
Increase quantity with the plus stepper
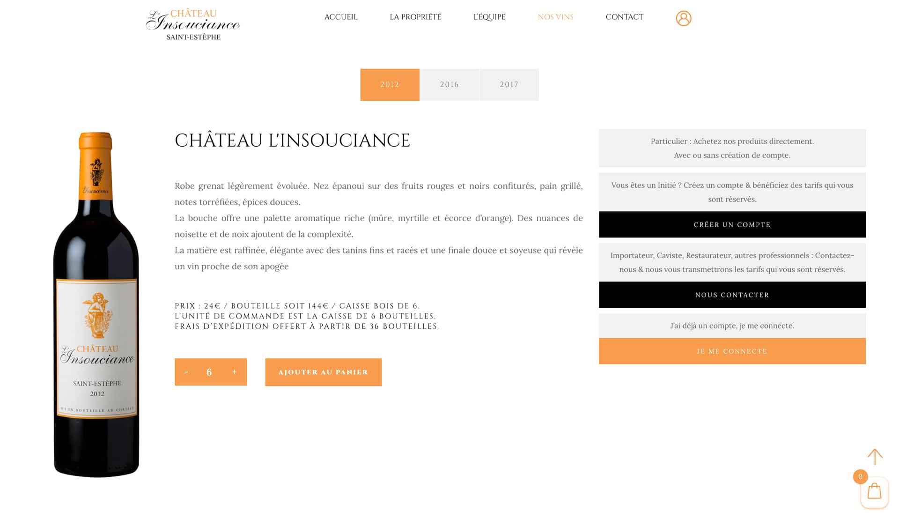(x=234, y=372)
